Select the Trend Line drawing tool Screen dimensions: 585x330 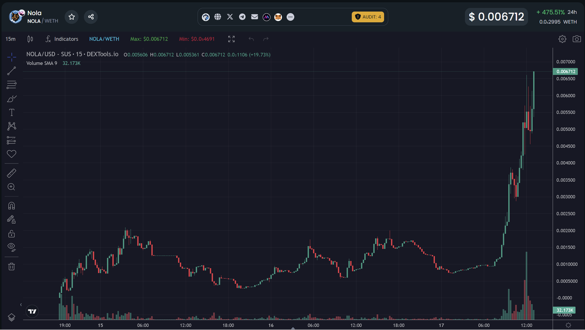[11, 71]
